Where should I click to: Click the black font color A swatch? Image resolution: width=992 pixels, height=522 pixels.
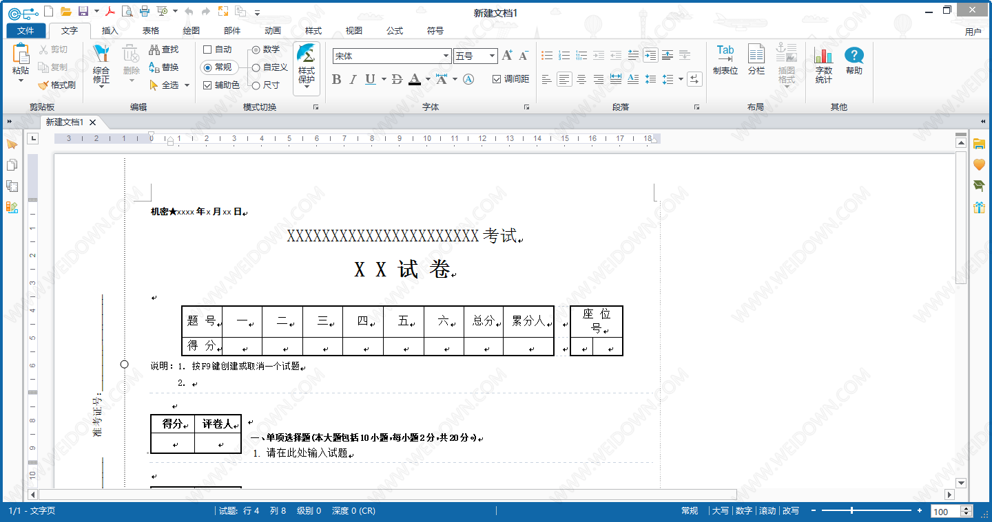point(415,79)
